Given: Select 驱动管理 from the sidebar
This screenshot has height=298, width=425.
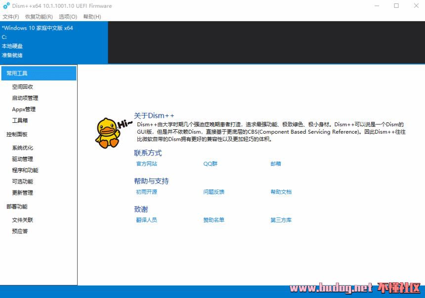Looking at the screenshot, I should pos(22,159).
